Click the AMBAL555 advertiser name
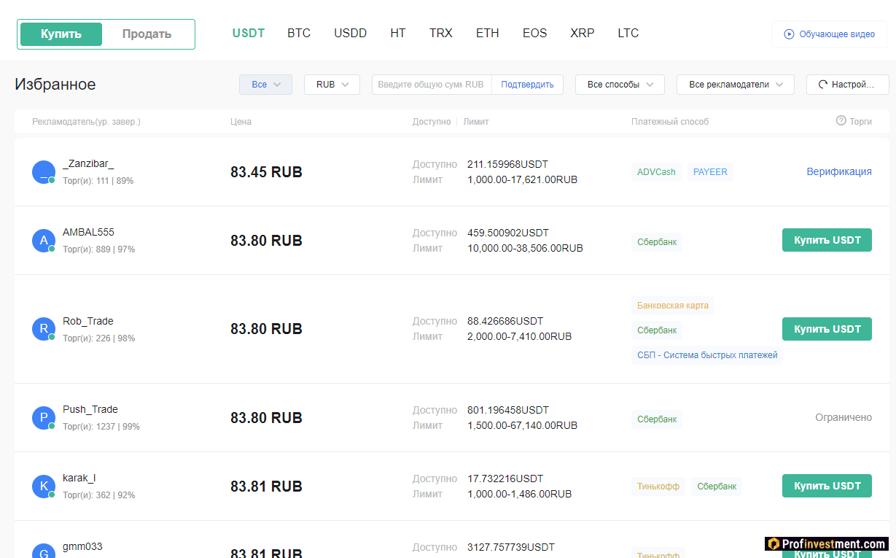This screenshot has width=896, height=558. 88,233
